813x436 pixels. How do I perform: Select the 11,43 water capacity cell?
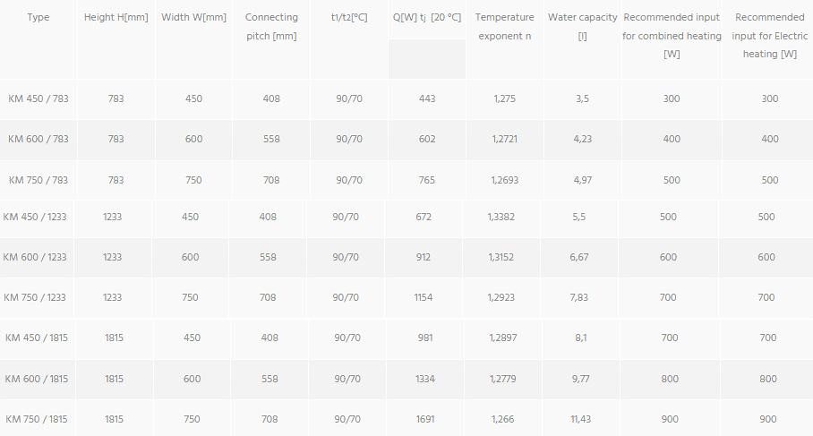[581, 419]
